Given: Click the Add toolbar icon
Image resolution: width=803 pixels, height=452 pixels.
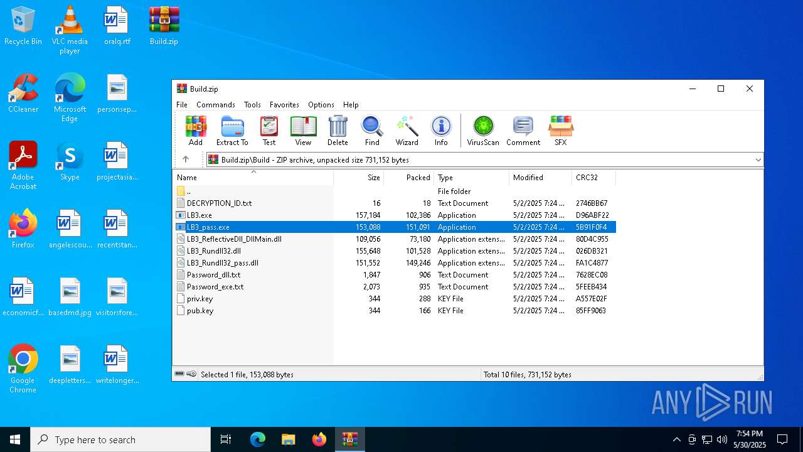Looking at the screenshot, I should (196, 131).
